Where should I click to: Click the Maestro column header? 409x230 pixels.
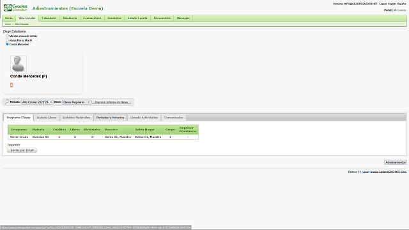111,130
